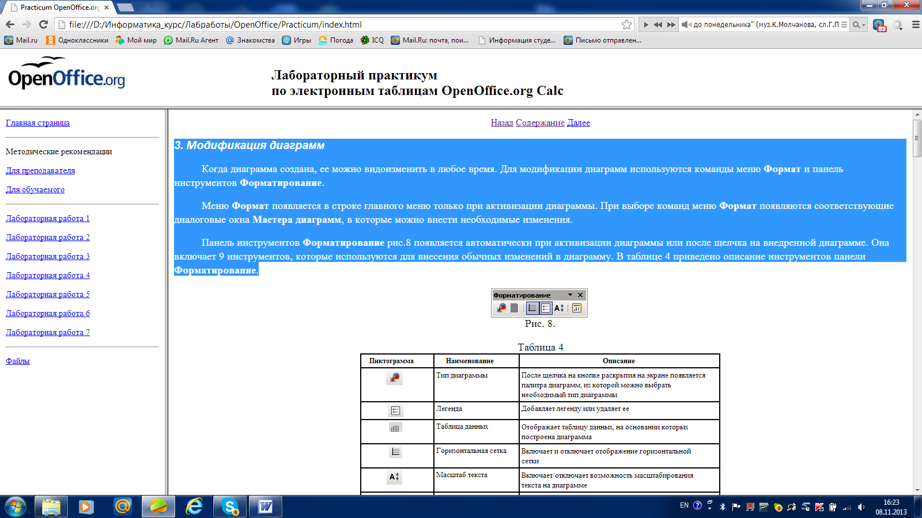The width and height of the screenshot is (922, 518).
Task: Open the Погода bookmark
Action: click(335, 40)
